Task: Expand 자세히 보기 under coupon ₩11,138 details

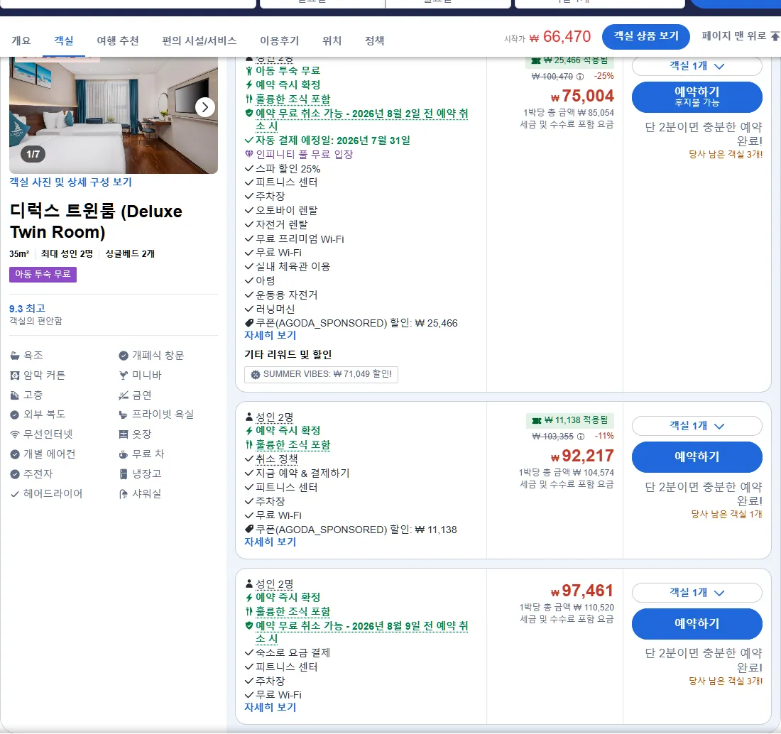Action: (270, 542)
